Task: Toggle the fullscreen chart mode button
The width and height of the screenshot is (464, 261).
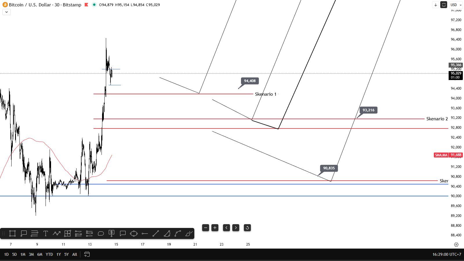Action: (444, 5)
